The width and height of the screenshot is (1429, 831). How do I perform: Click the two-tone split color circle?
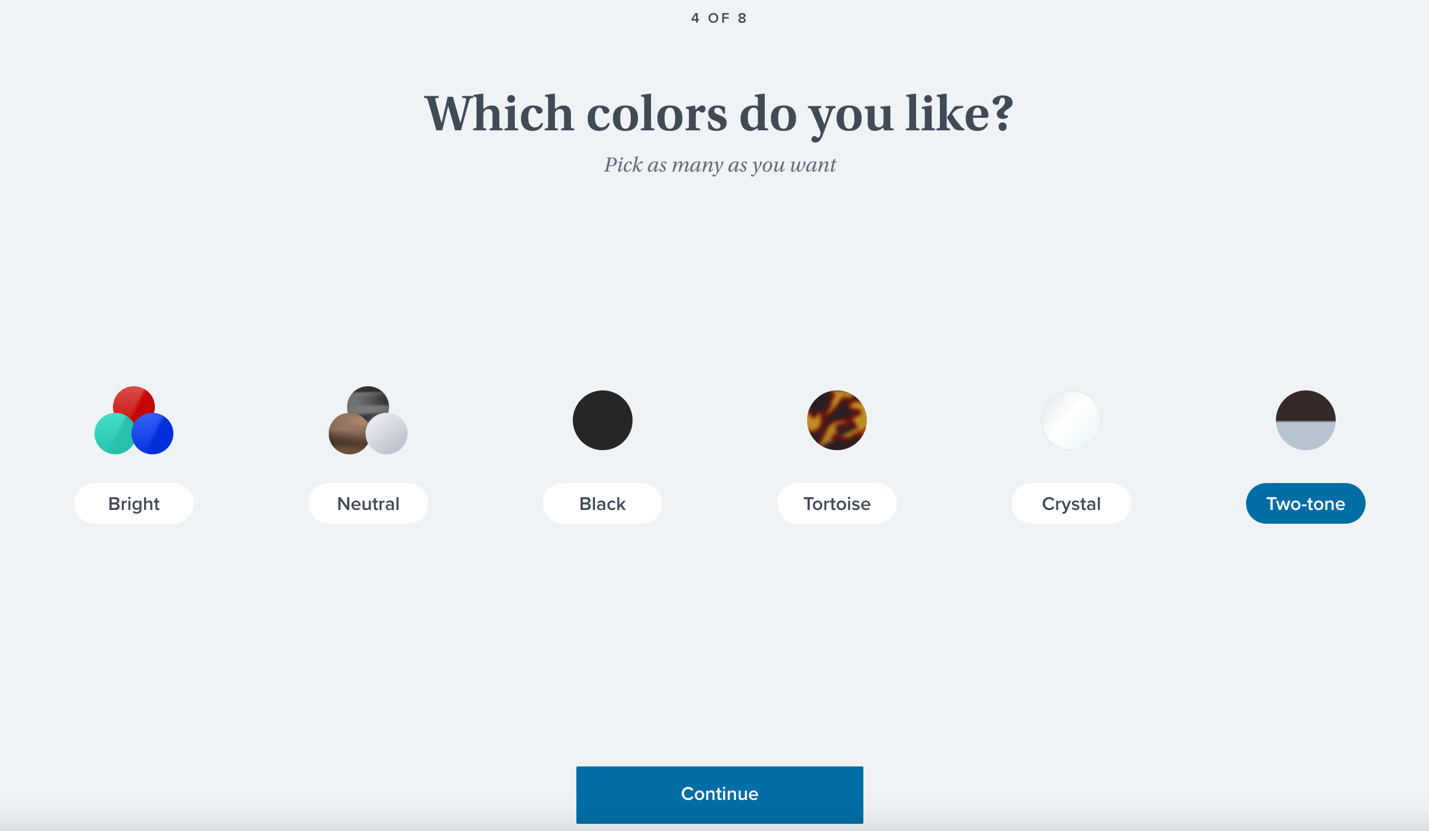tap(1306, 420)
